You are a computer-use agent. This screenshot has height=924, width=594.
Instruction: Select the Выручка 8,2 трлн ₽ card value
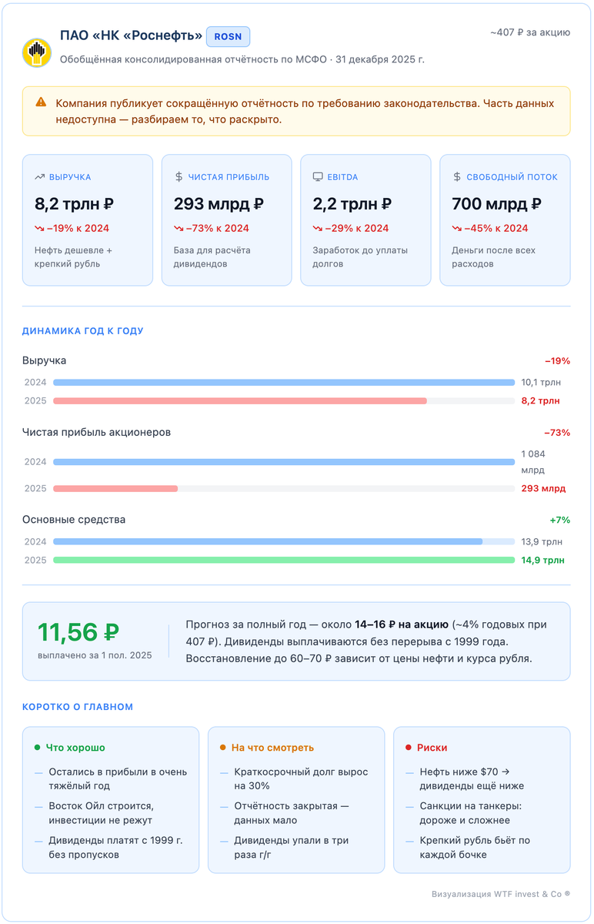pos(75,204)
